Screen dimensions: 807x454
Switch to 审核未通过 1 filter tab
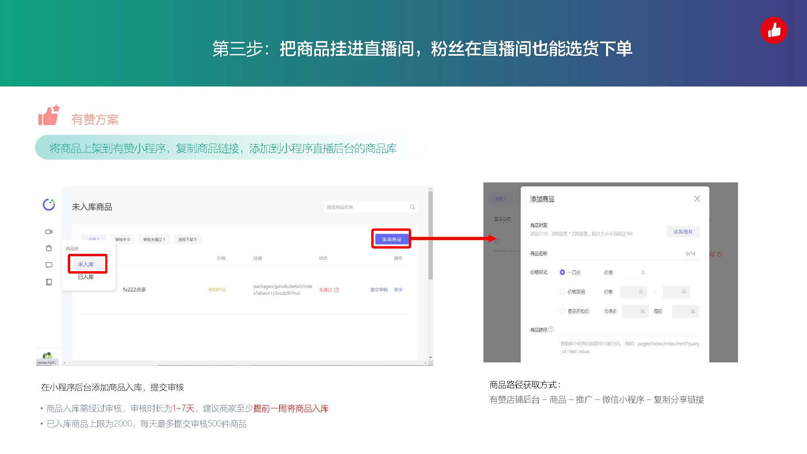pyautogui.click(x=154, y=239)
